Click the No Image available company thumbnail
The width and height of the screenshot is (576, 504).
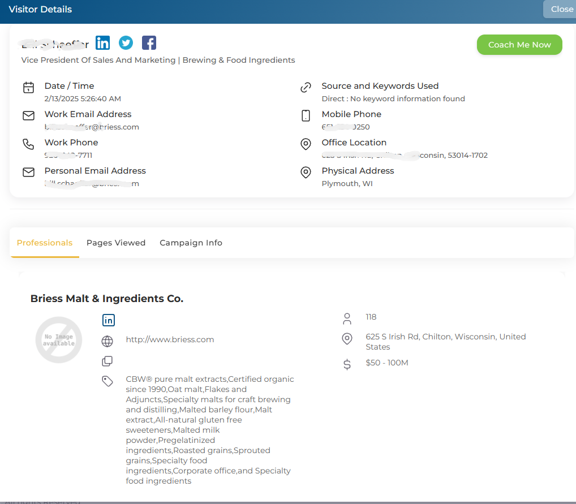(x=59, y=340)
